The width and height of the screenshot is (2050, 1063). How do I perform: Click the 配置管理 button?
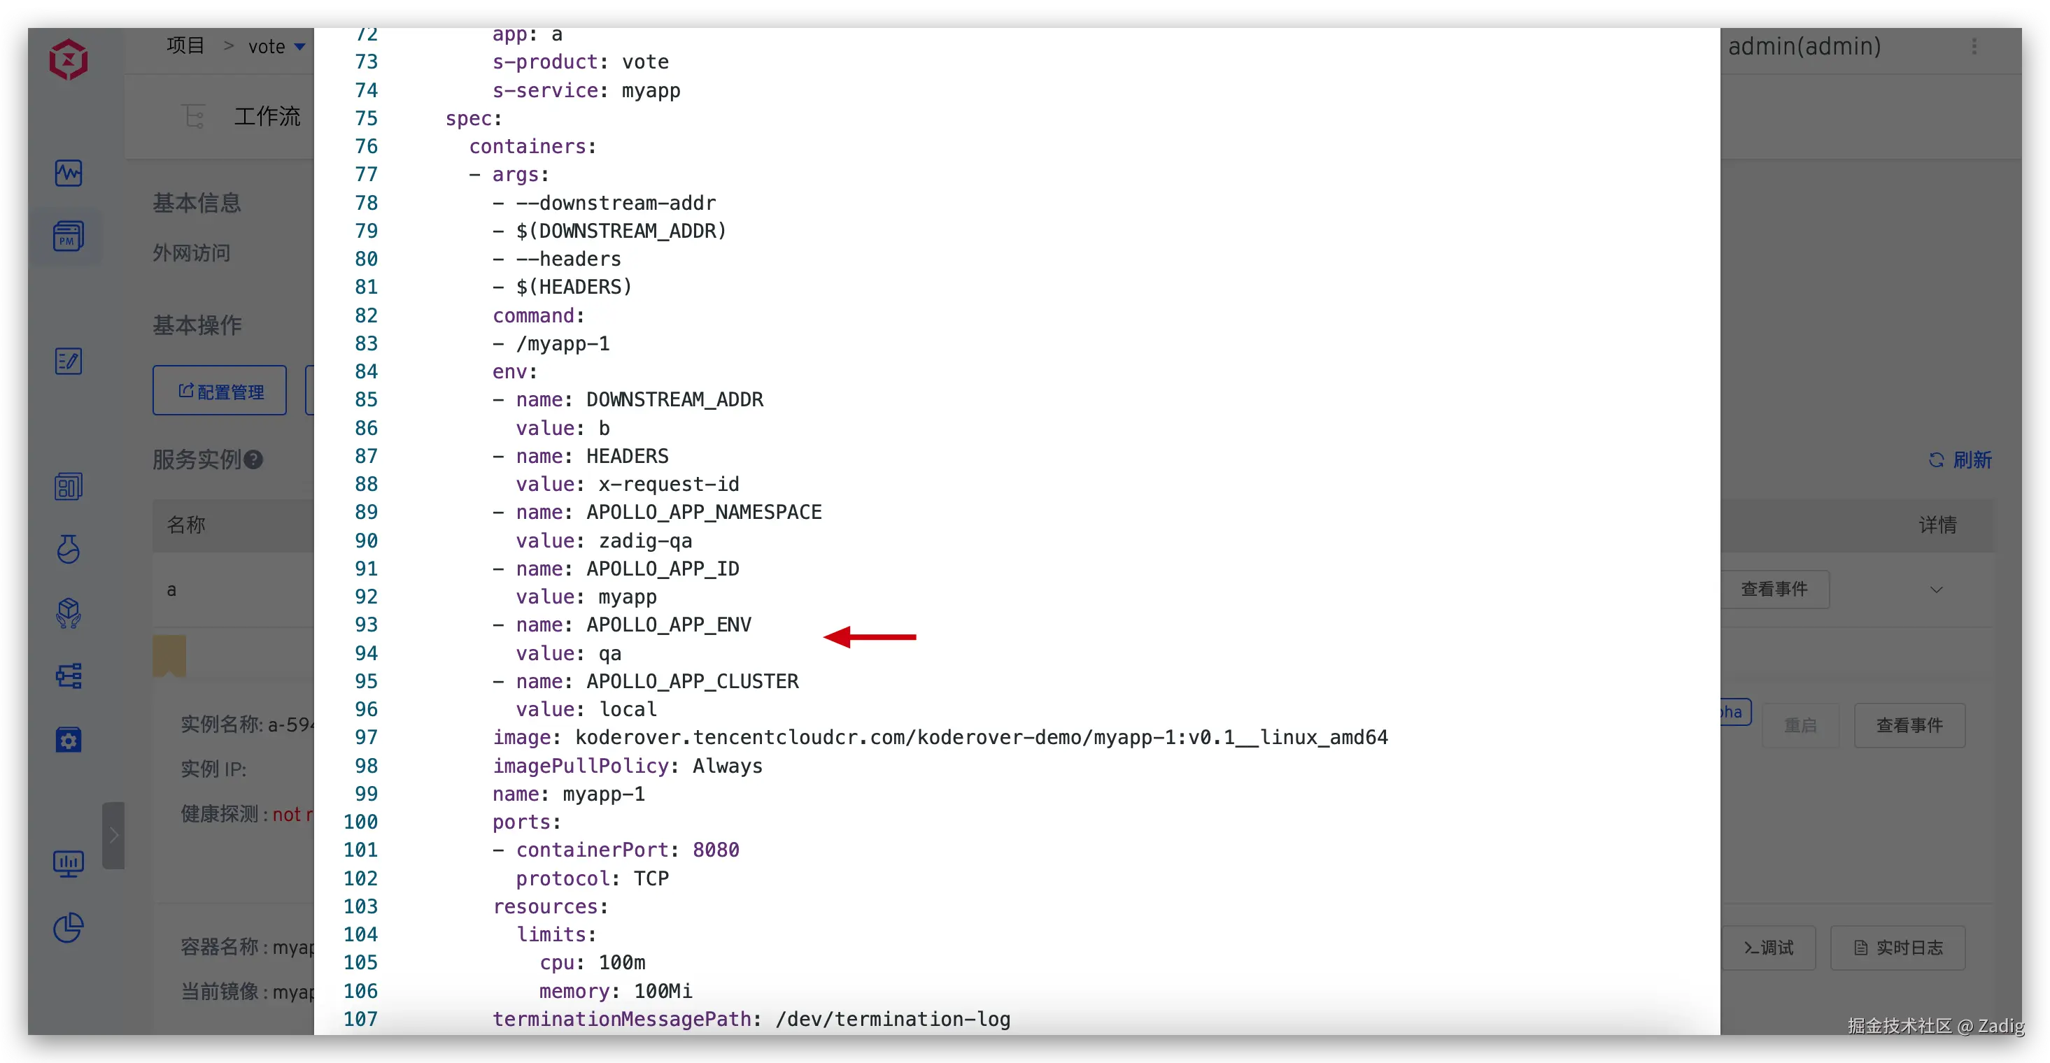(220, 391)
